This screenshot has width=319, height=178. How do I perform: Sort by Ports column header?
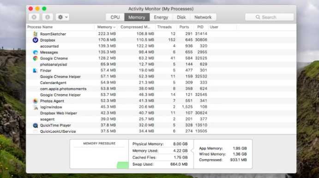tap(184, 27)
